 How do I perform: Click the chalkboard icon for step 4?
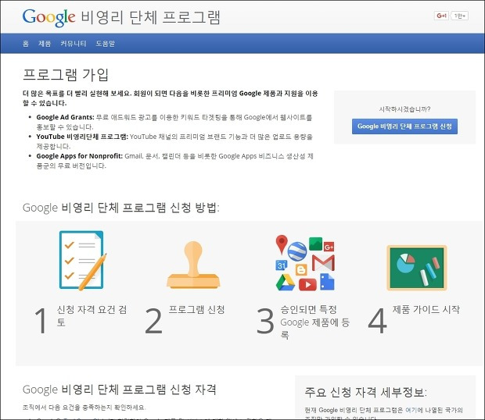click(417, 268)
